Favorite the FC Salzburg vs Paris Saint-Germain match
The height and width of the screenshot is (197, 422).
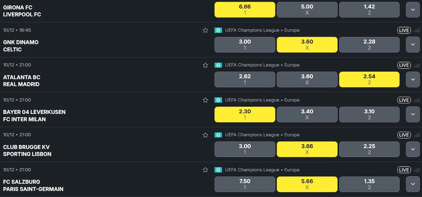(206, 170)
